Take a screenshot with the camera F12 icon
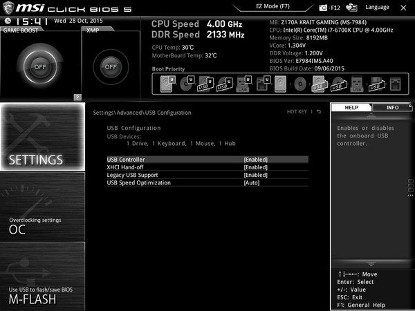415x311 pixels. click(323, 8)
